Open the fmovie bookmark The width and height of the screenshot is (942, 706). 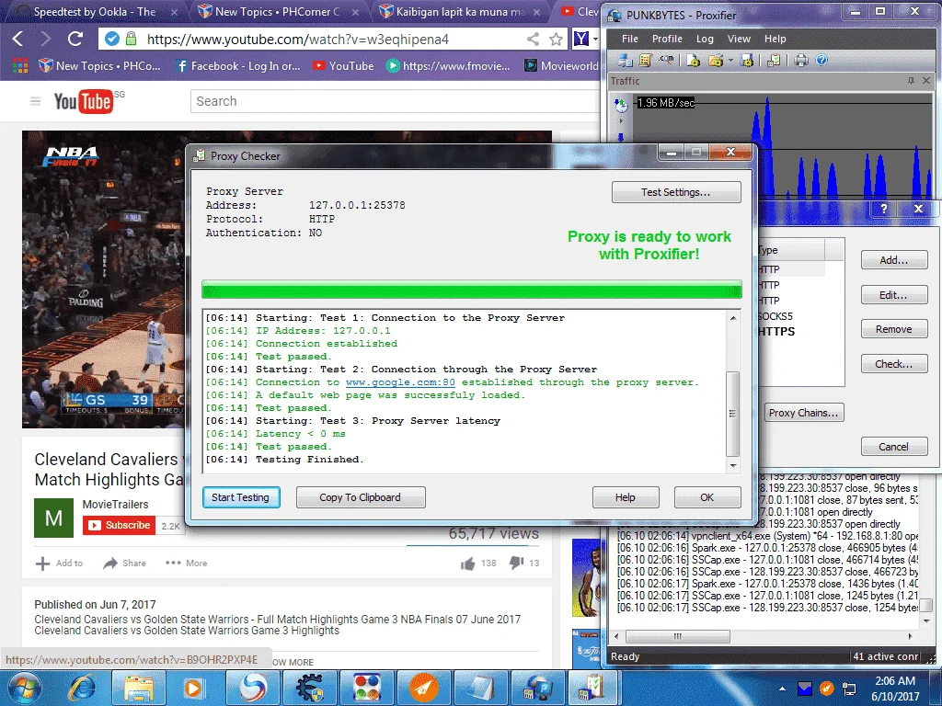pos(448,65)
